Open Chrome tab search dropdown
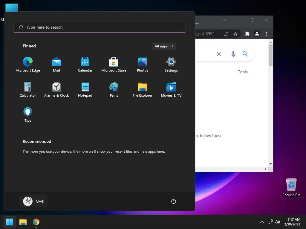This screenshot has width=306, height=229. [x=225, y=20]
